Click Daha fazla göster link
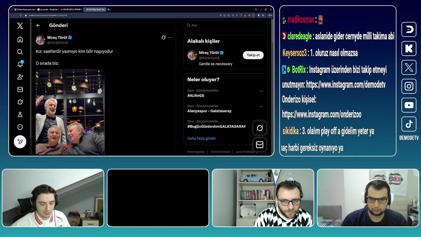Screen dimensions: 421x237 [202, 138]
